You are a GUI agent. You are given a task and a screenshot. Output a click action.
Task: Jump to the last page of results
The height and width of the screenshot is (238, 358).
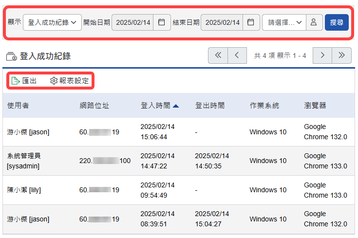coord(341,55)
